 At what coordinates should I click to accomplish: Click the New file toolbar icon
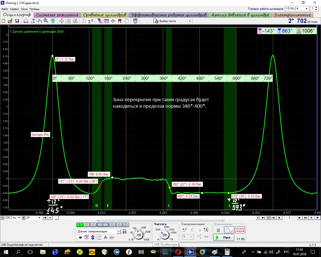(4, 21)
